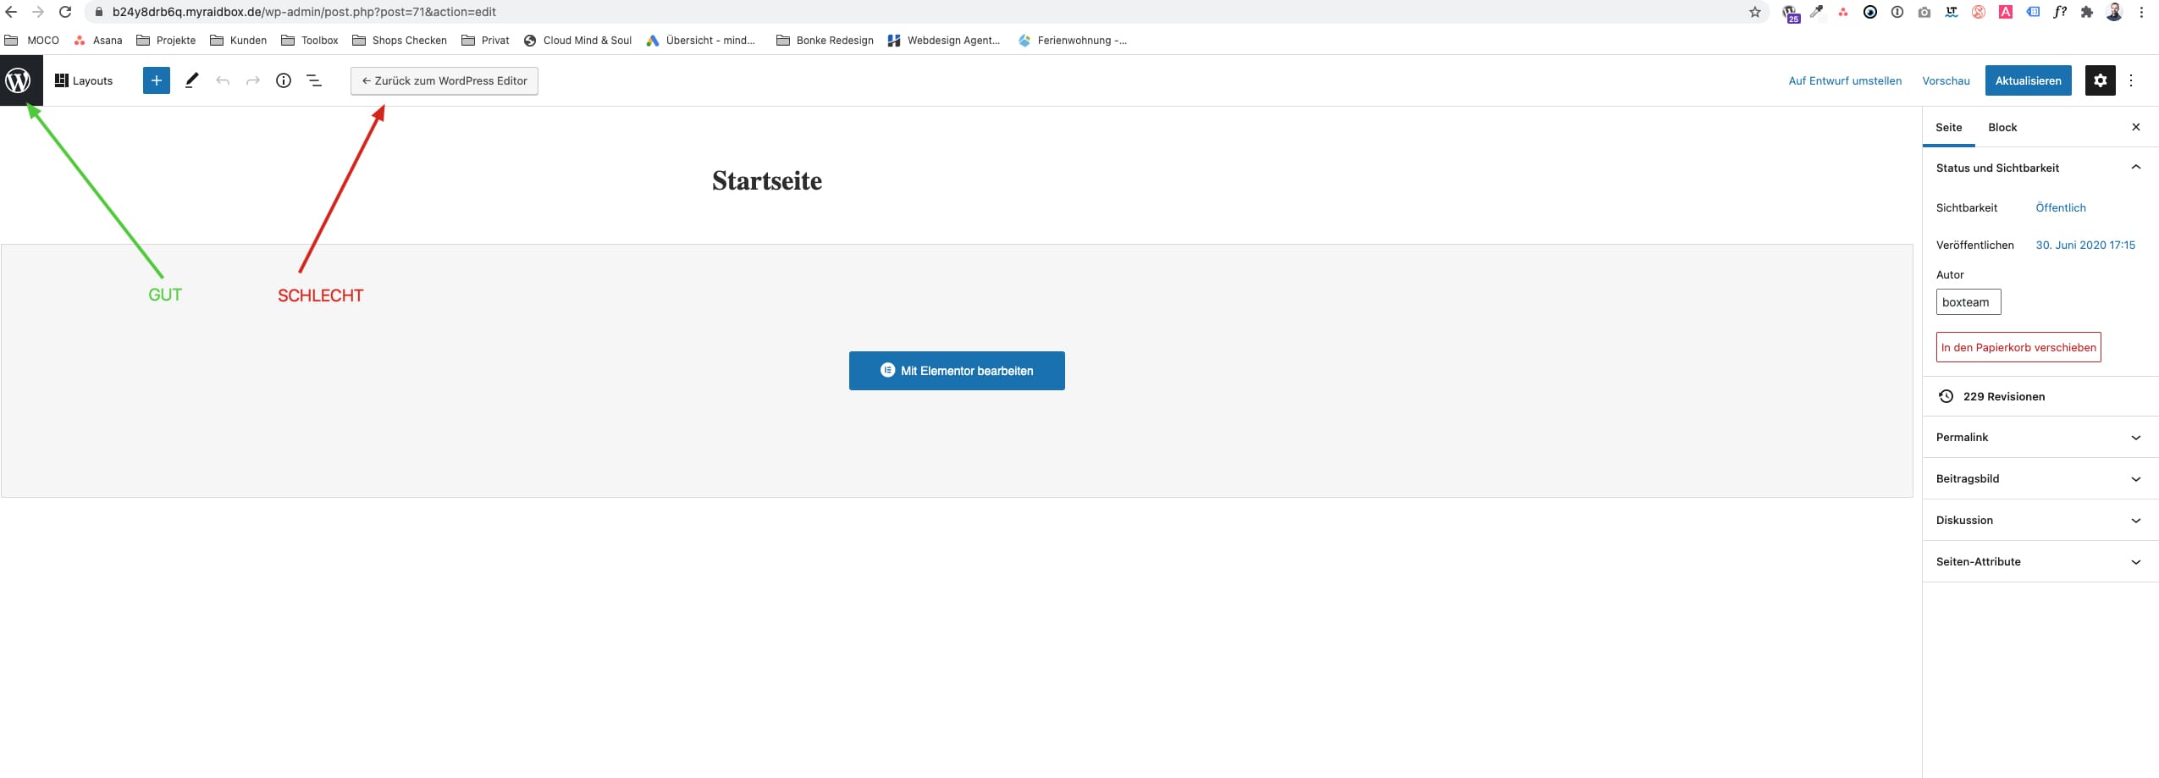The image size is (2159, 778).
Task: Select the Seite tab
Action: point(1948,127)
